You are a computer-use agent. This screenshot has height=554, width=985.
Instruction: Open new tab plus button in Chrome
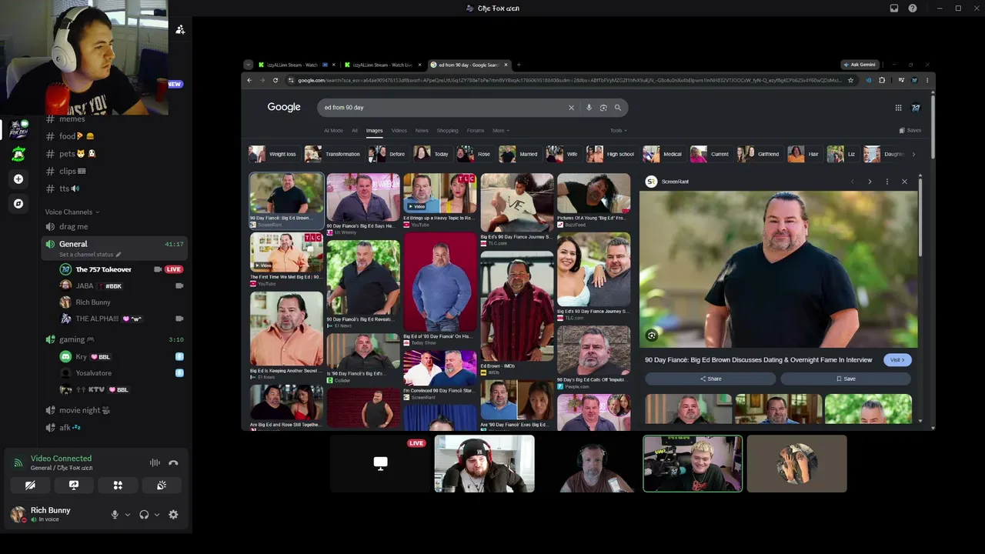[x=519, y=65]
